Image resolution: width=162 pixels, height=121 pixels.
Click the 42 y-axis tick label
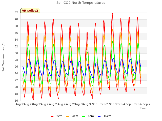coord(16,12)
